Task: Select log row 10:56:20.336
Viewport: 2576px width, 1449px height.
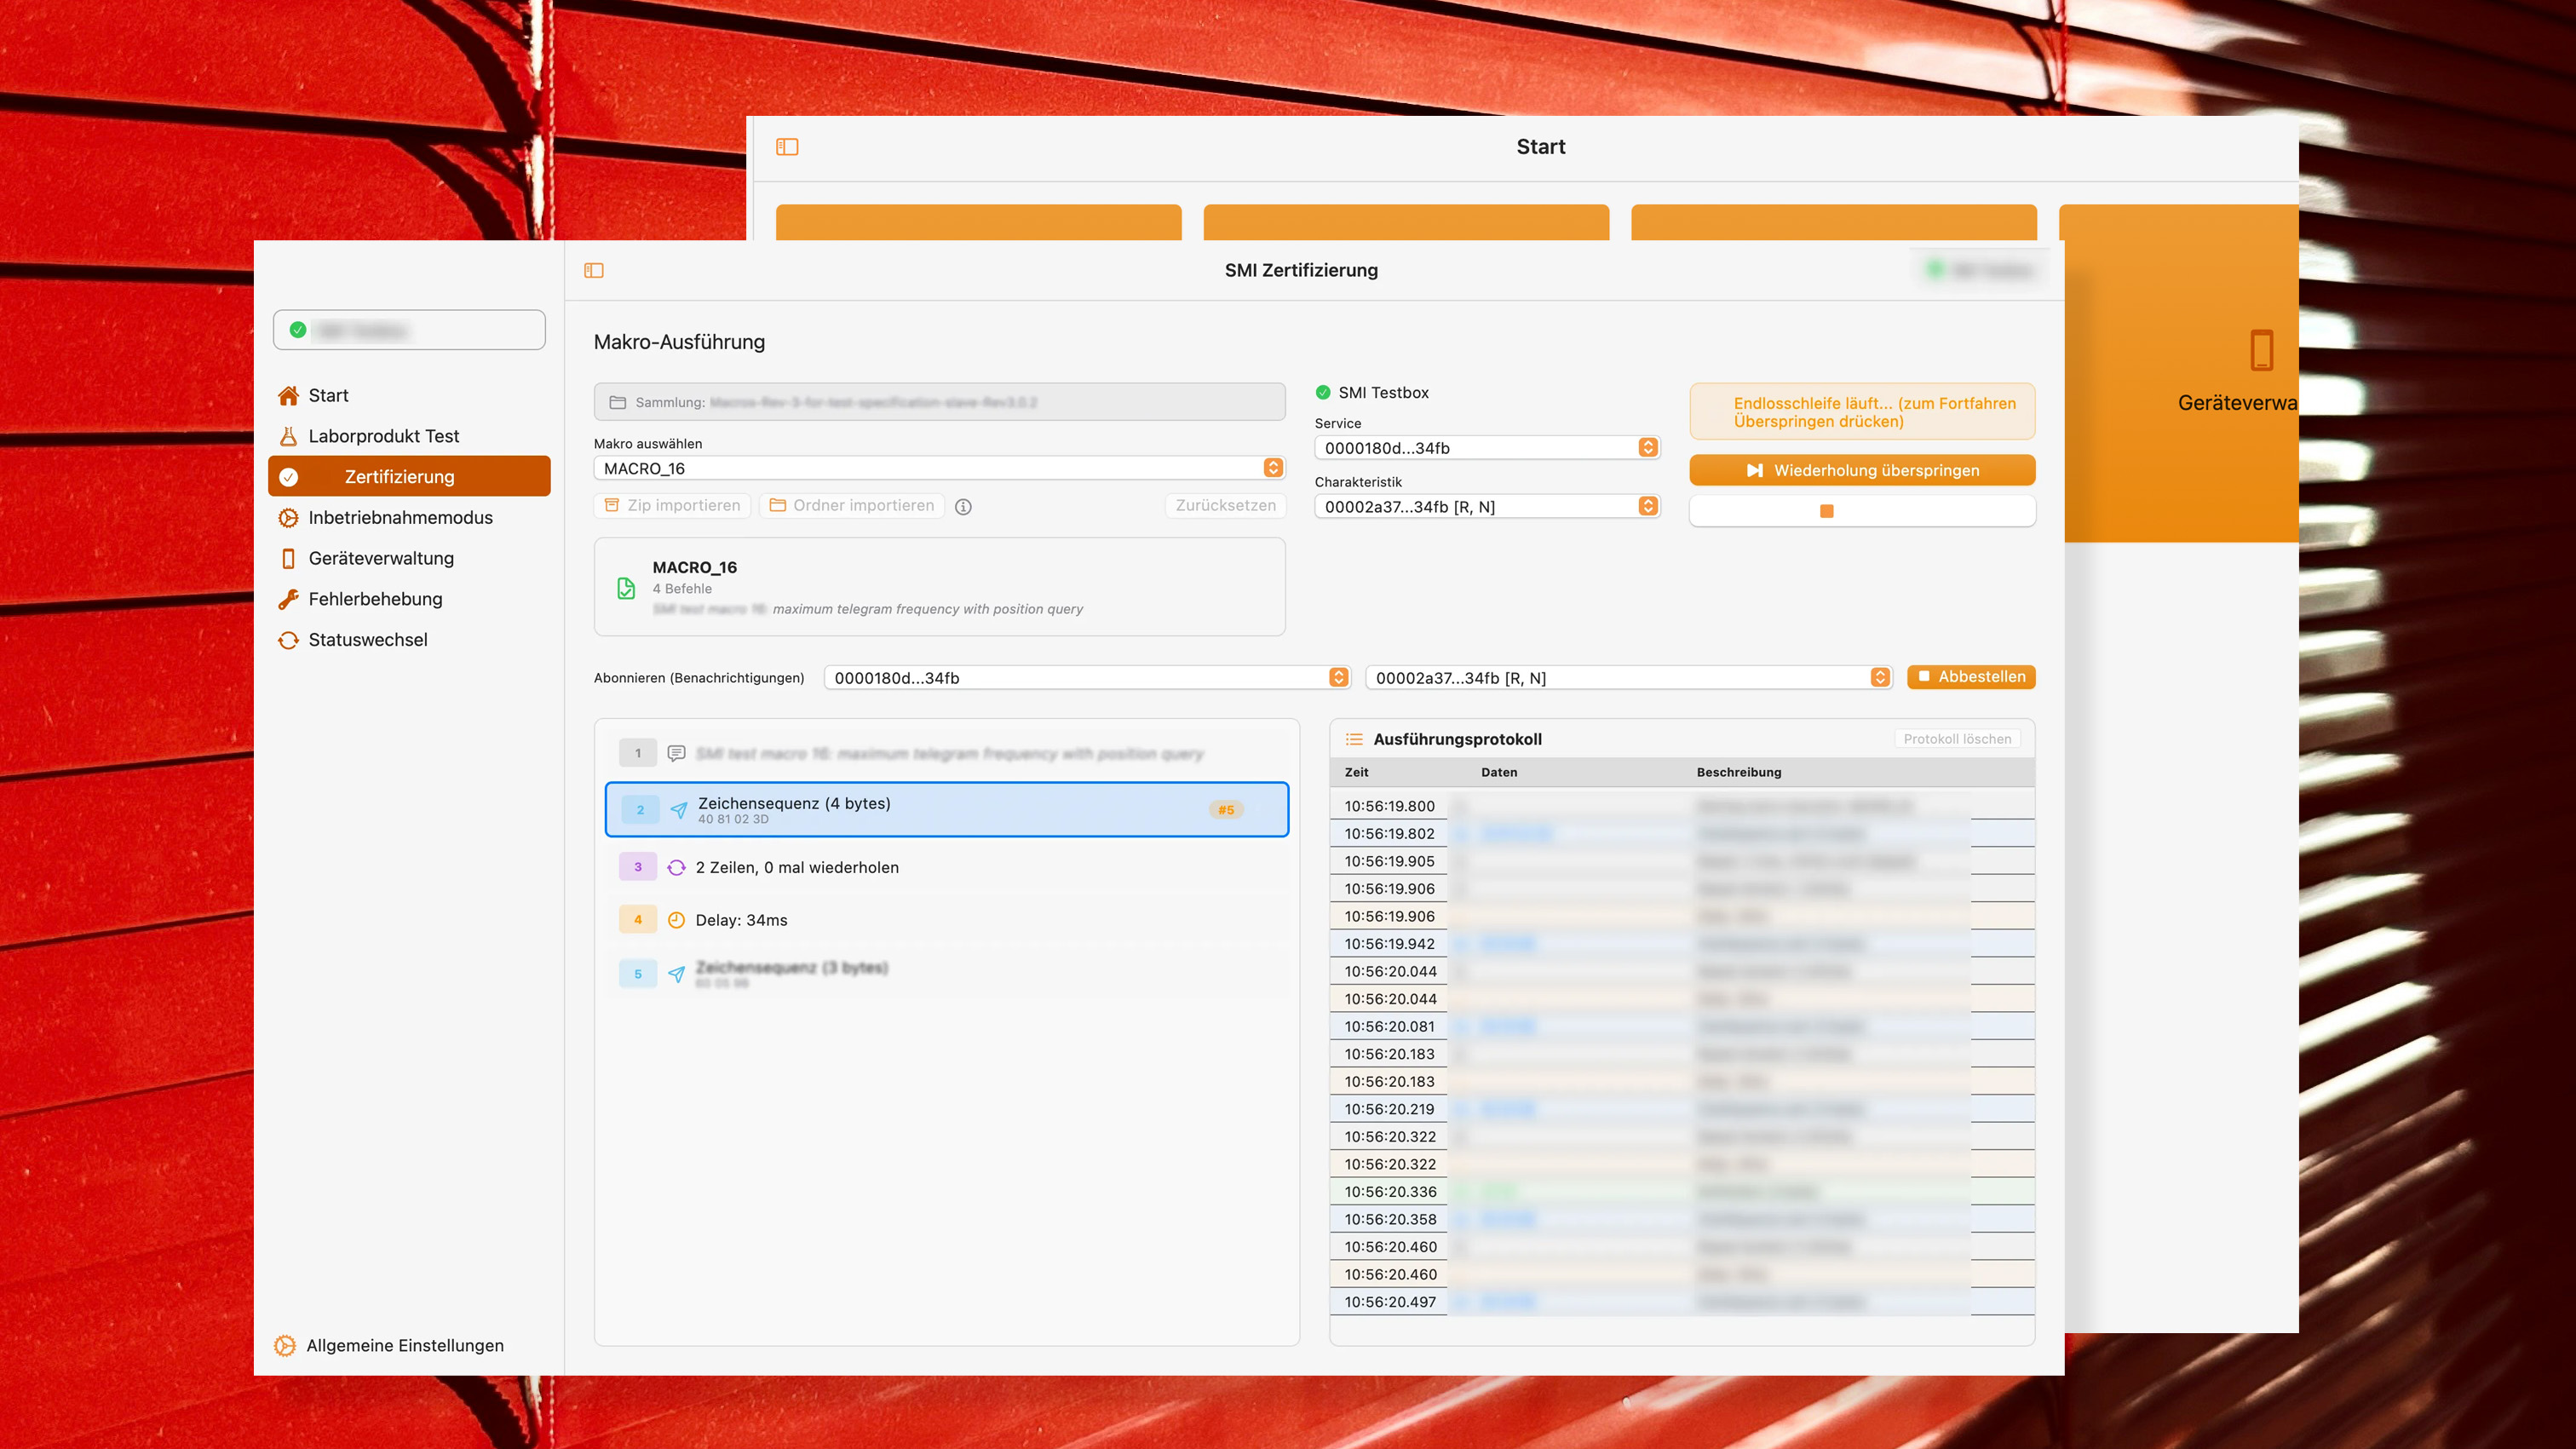Action: click(x=1682, y=1192)
